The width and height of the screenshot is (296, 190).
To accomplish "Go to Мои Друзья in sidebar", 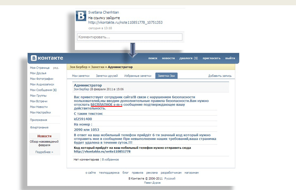I will (x=38, y=73).
